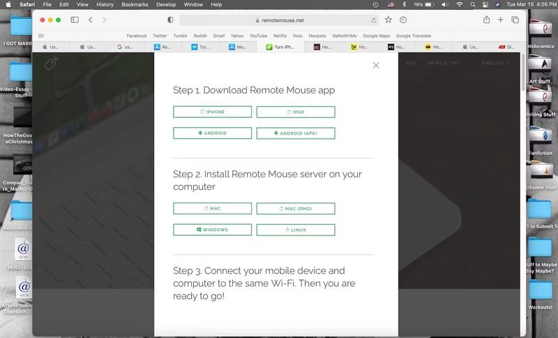Open Control Center
Screen dimensions: 558x338
point(485,5)
